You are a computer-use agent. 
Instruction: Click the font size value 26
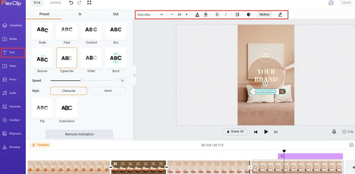(179, 15)
